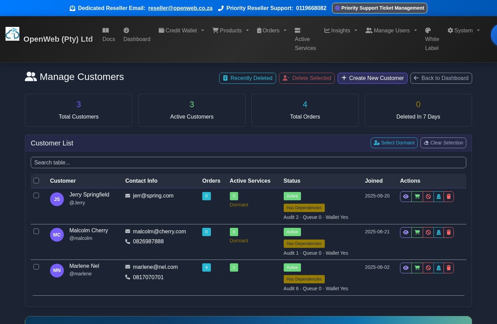Click Delete Selected button
This screenshot has width=497, height=324.
tap(307, 78)
